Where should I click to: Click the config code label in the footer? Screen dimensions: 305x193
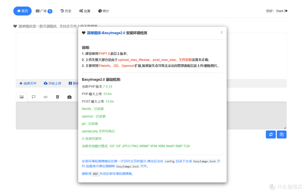click(170, 161)
